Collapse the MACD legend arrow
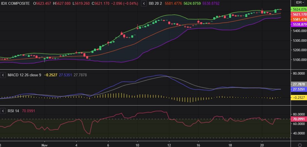Screen dimensions: 307x147 tap(3, 75)
